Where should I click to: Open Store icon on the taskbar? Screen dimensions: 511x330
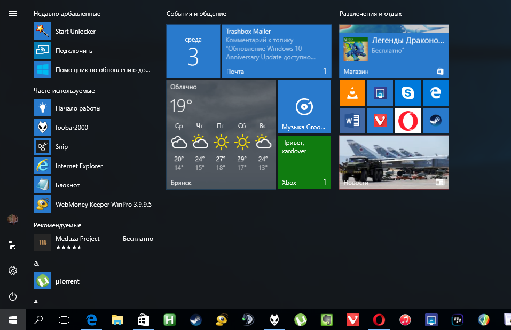point(144,320)
